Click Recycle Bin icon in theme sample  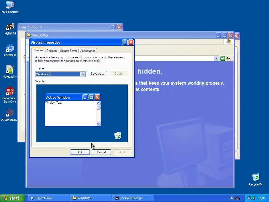click(x=118, y=135)
